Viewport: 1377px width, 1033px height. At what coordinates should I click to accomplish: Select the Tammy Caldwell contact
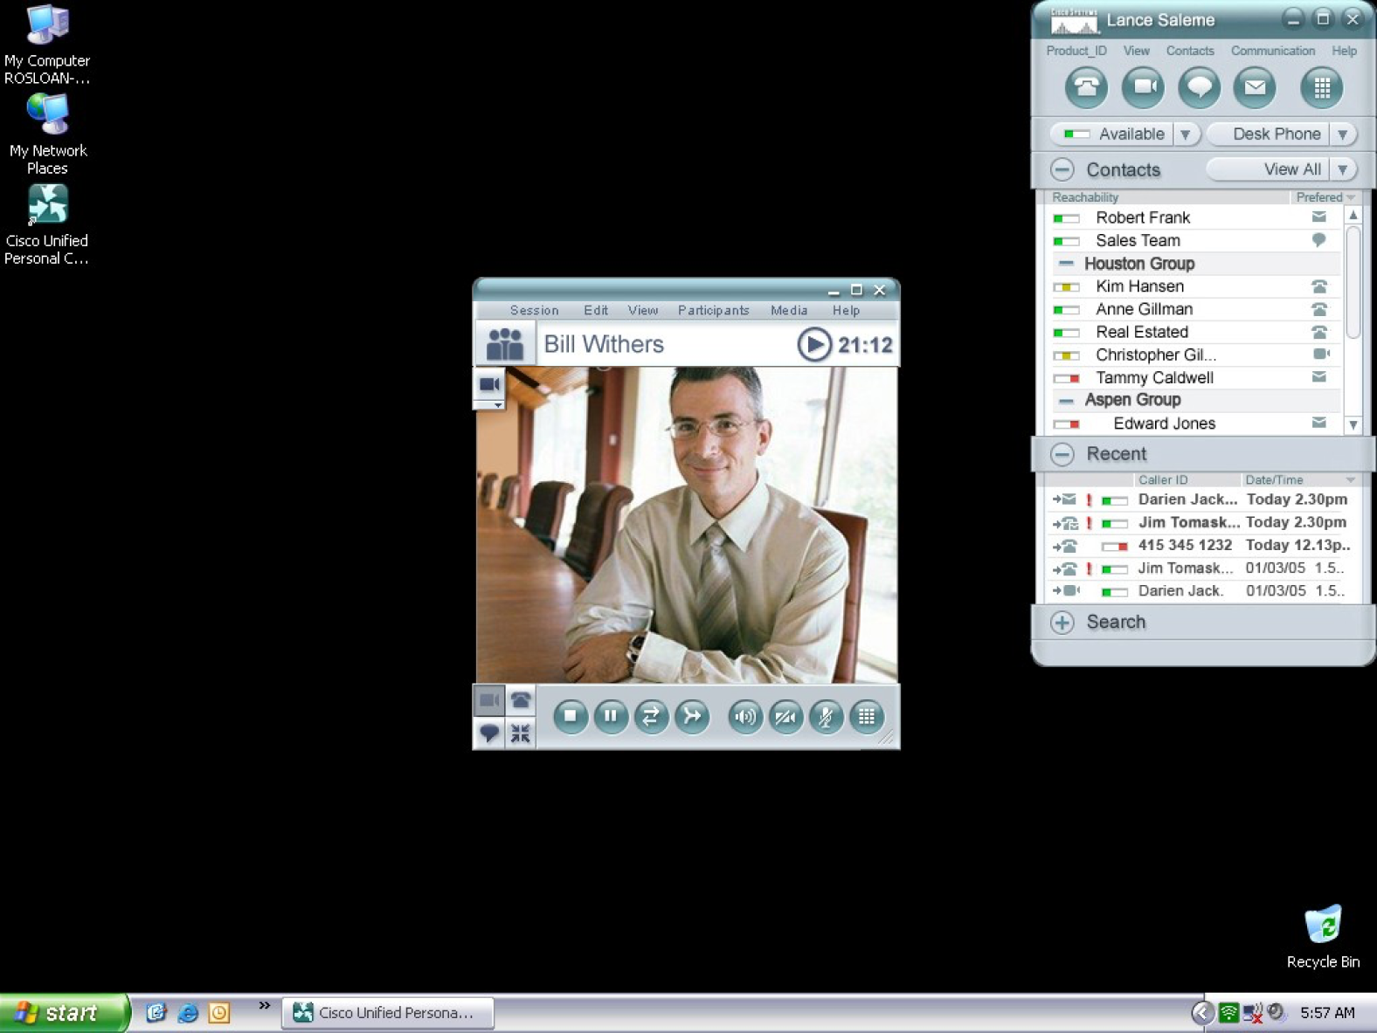(x=1194, y=377)
